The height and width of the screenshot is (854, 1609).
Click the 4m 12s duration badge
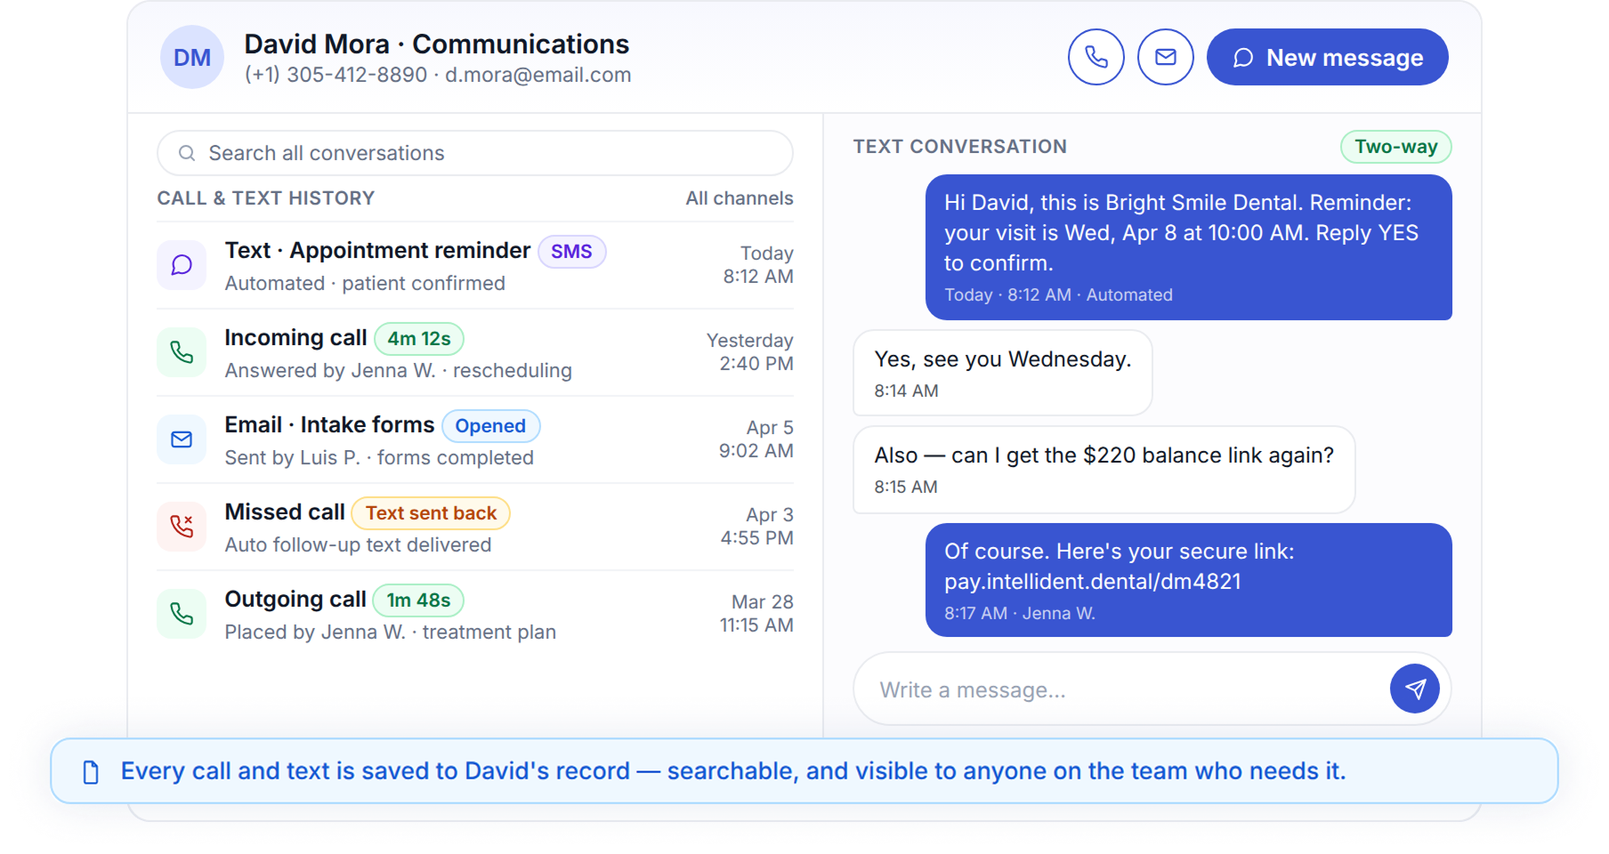pyautogui.click(x=419, y=339)
